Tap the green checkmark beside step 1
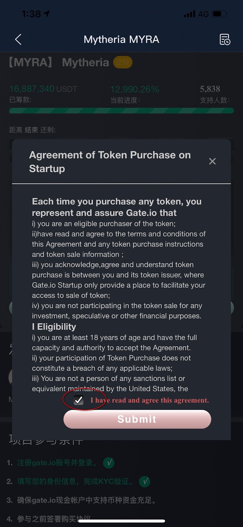The height and width of the screenshot is (527, 243). [x=109, y=463]
